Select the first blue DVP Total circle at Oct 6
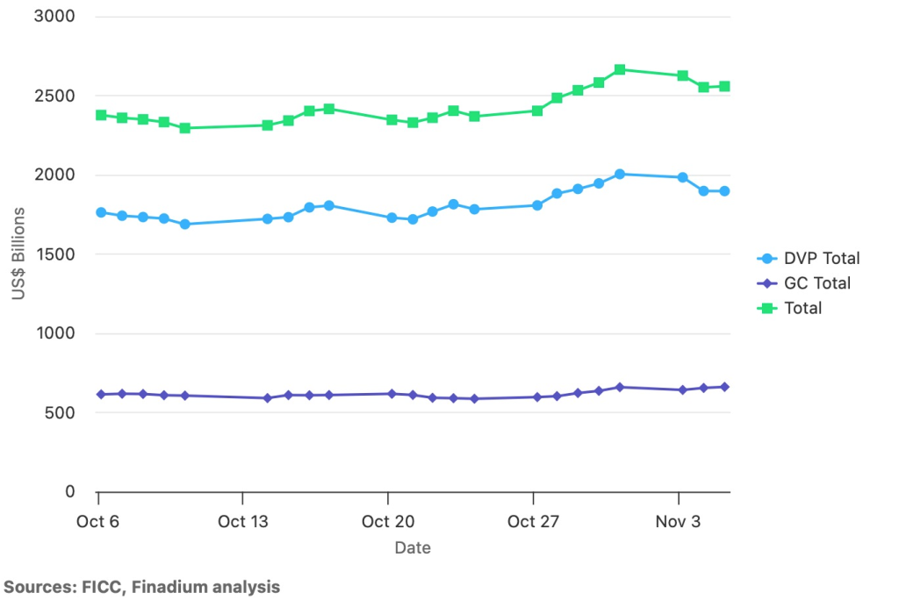Viewport: 899px width, 600px height. 101,212
